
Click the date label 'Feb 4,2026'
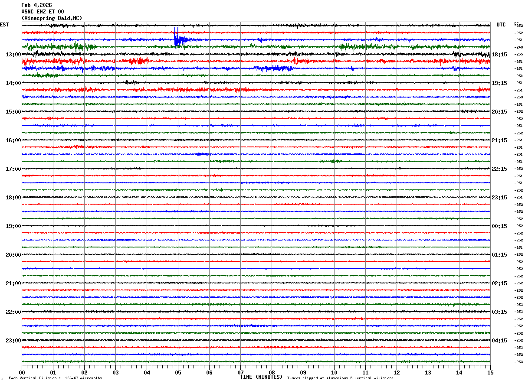point(36,5)
